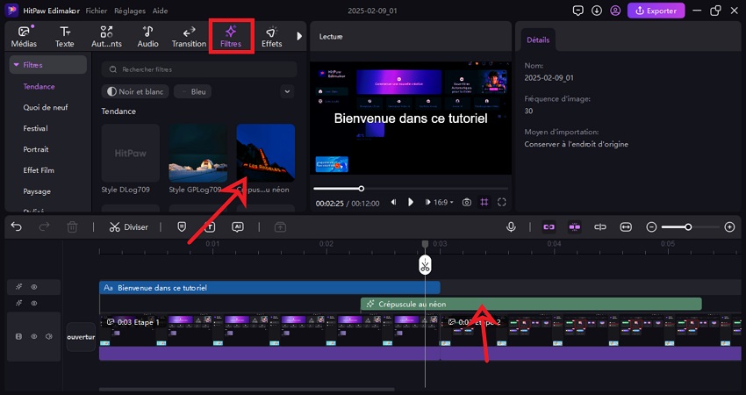Open the Fichier menu

97,11
